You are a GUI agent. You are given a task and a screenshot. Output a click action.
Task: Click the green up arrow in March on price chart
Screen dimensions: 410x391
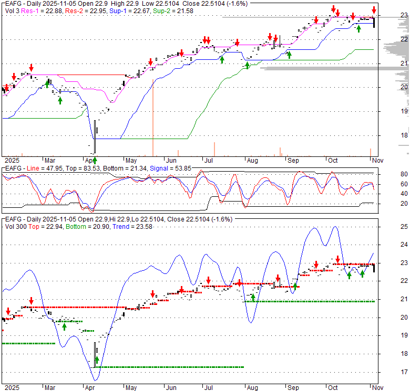point(60,100)
